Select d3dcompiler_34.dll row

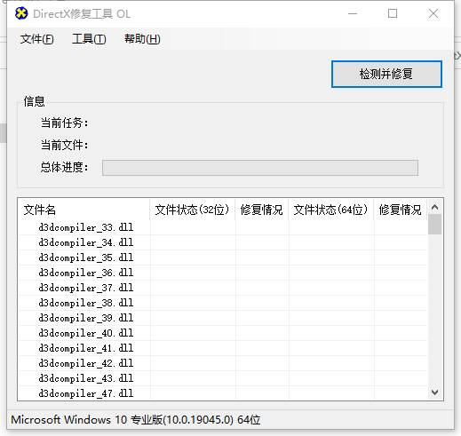tap(223, 242)
